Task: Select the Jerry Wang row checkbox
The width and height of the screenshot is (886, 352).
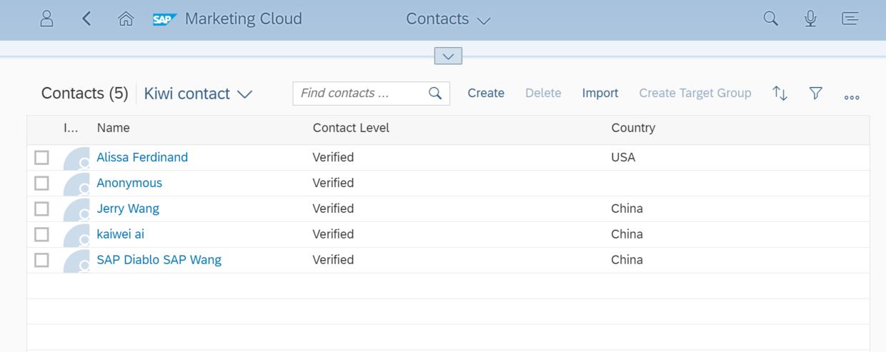Action: [42, 208]
